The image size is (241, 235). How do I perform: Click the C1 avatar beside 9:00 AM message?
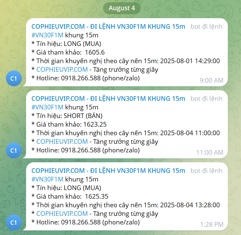pyautogui.click(x=14, y=78)
